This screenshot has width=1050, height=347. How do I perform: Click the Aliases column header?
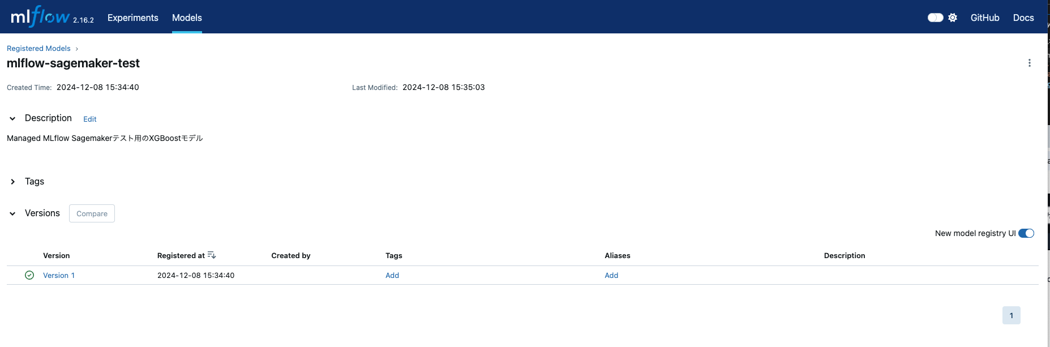[618, 255]
